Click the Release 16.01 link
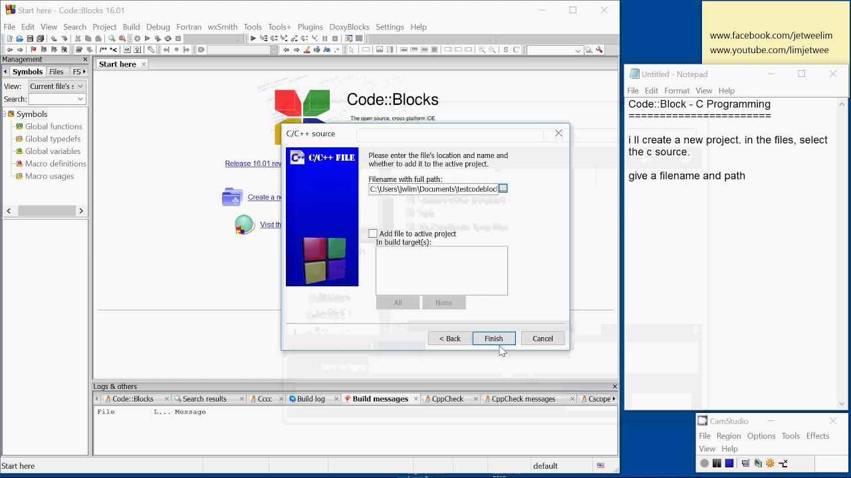The width and height of the screenshot is (851, 478). [x=253, y=163]
